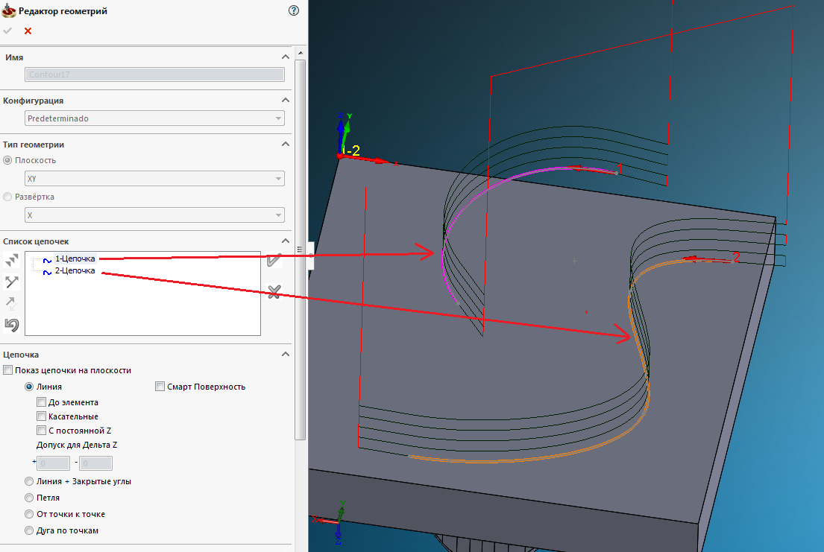The height and width of the screenshot is (552, 824).
Task: Click the delete chain X icon
Action: tap(274, 291)
